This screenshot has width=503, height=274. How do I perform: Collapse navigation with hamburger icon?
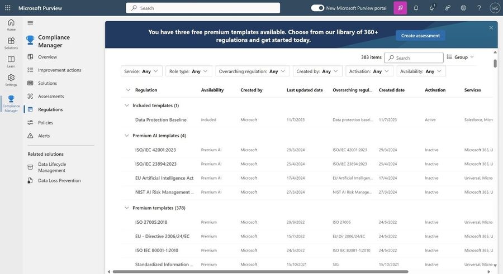point(30,23)
